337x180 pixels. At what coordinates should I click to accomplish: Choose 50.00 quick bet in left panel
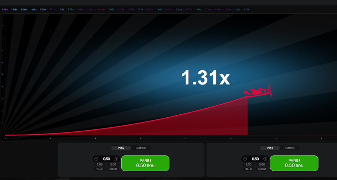coord(113,169)
